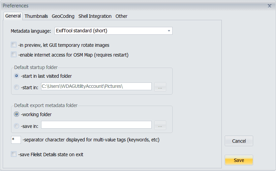This screenshot has height=171, width=276.
Task: Enable internet access for OSM Map
Action: (x=14, y=55)
